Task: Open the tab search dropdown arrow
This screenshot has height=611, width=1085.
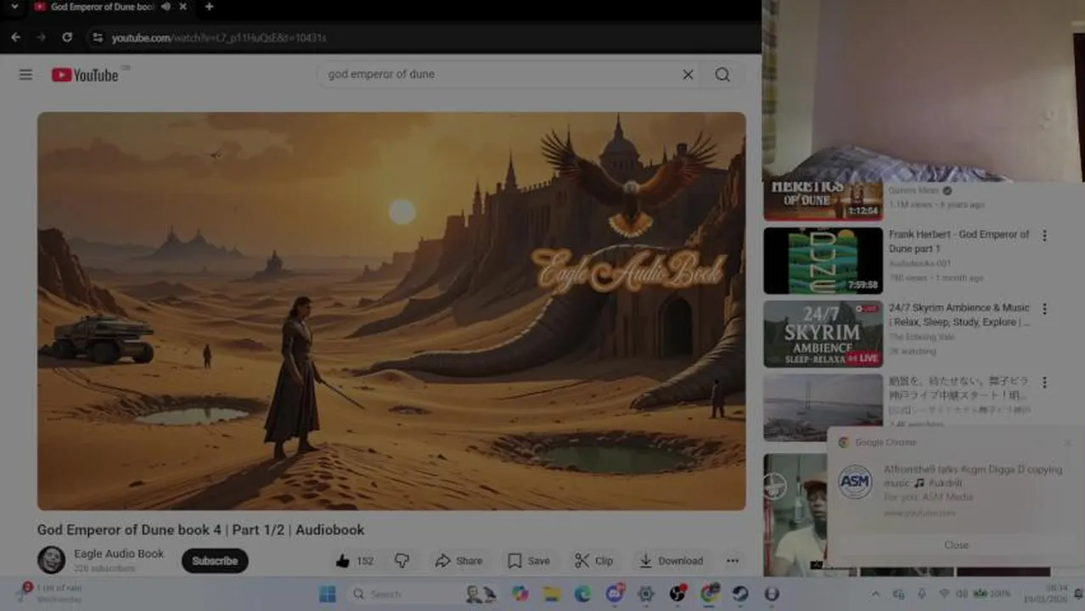Action: click(x=14, y=7)
